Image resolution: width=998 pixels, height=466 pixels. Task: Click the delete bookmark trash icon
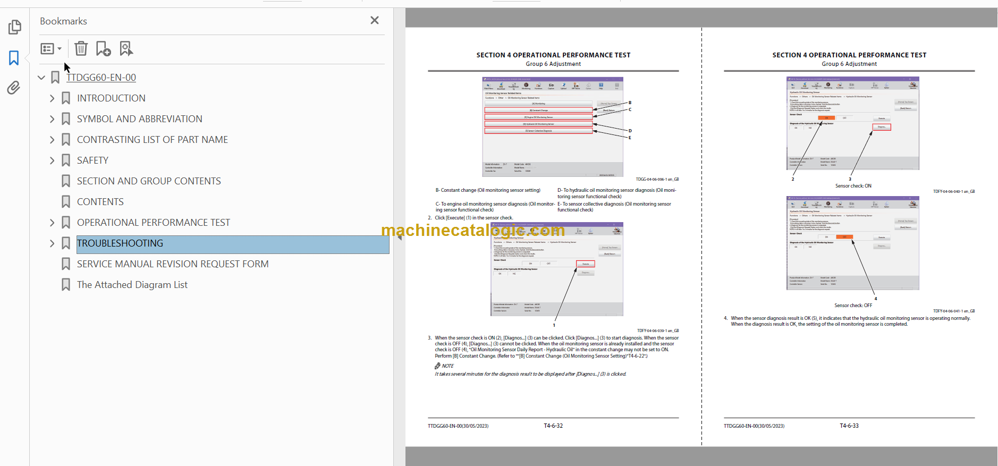point(81,49)
